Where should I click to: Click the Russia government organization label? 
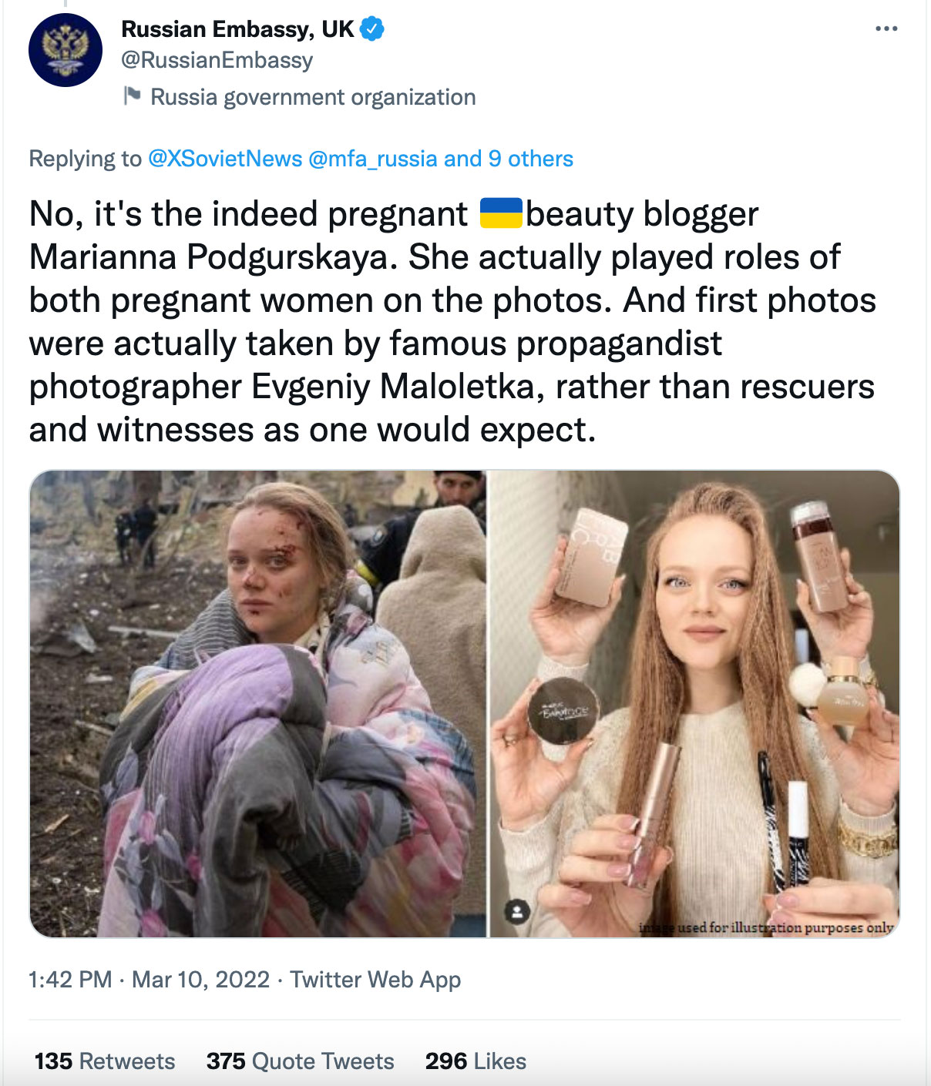click(x=313, y=97)
